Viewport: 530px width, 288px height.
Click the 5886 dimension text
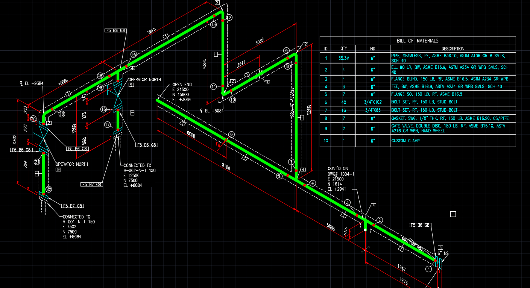pyautogui.click(x=331, y=227)
